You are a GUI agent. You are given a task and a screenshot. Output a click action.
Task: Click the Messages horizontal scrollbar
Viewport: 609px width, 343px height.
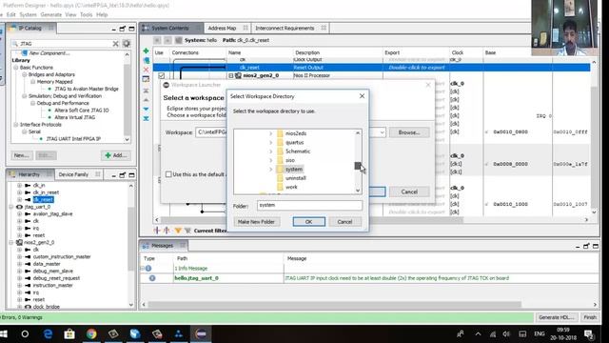[x=334, y=305]
